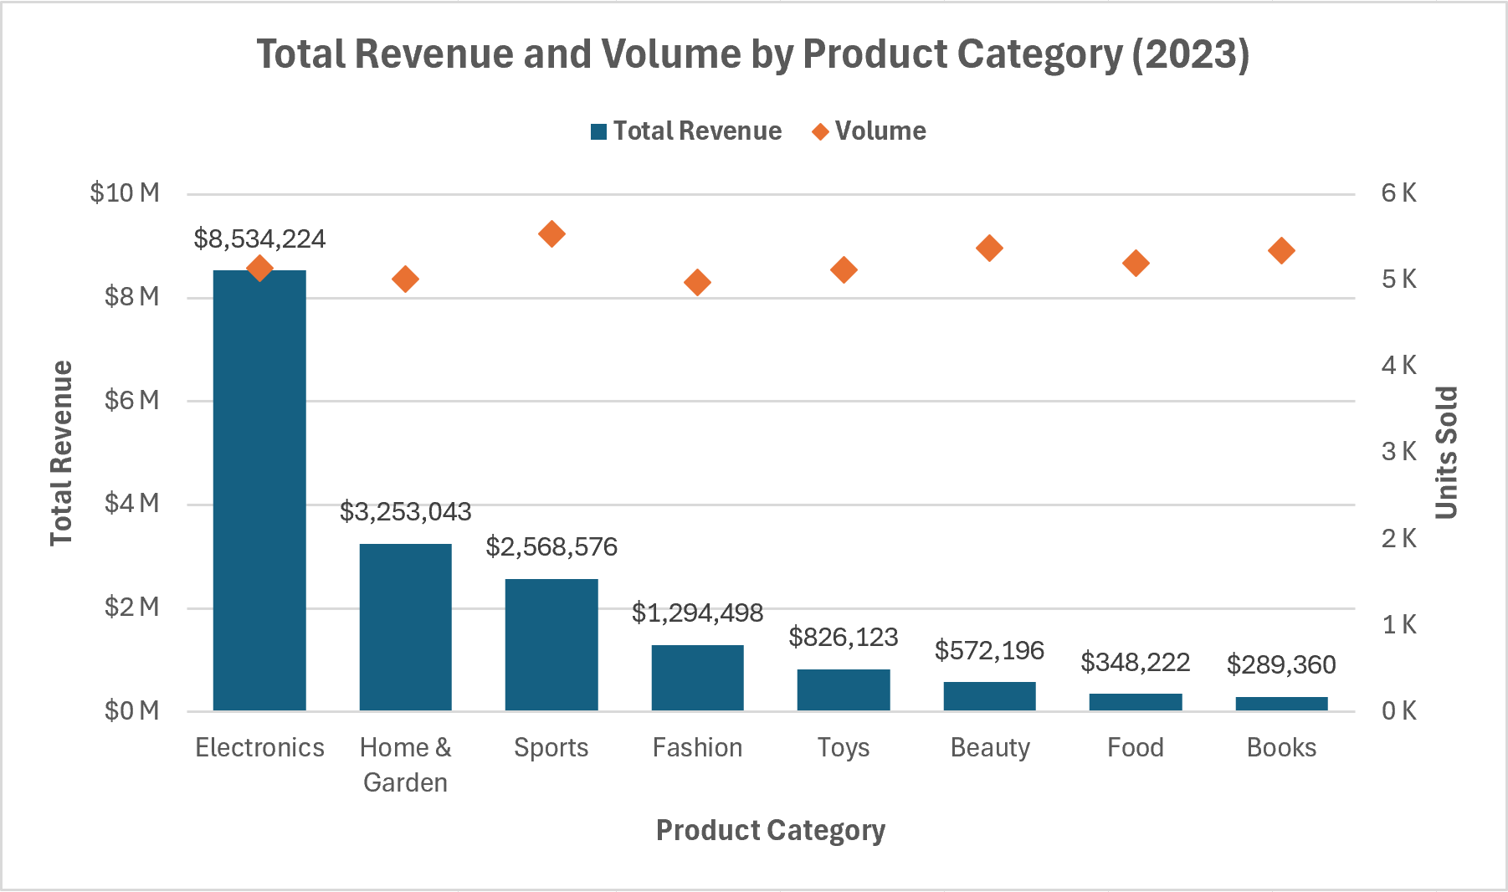Select the $8,534,224 data label
The width and height of the screenshot is (1508, 892).
pos(259,239)
